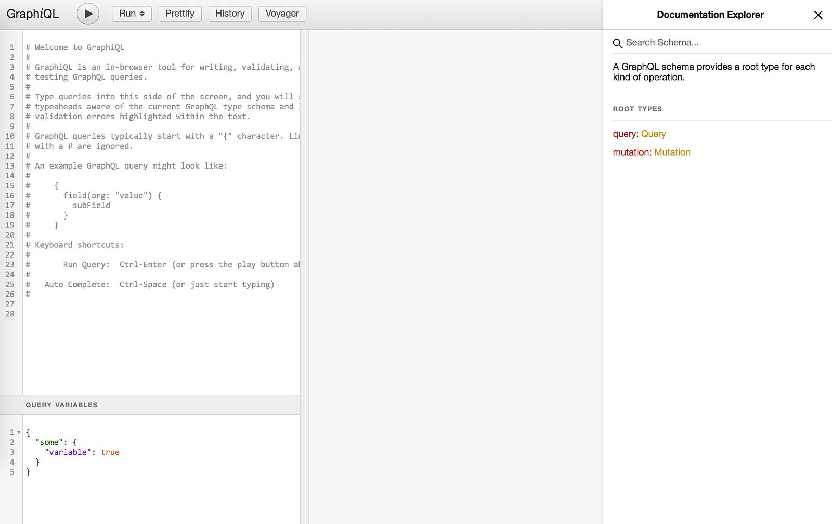This screenshot has height=524, width=832.
Task: Click the 'validation errors highlighted within the text.' line
Action: point(138,117)
